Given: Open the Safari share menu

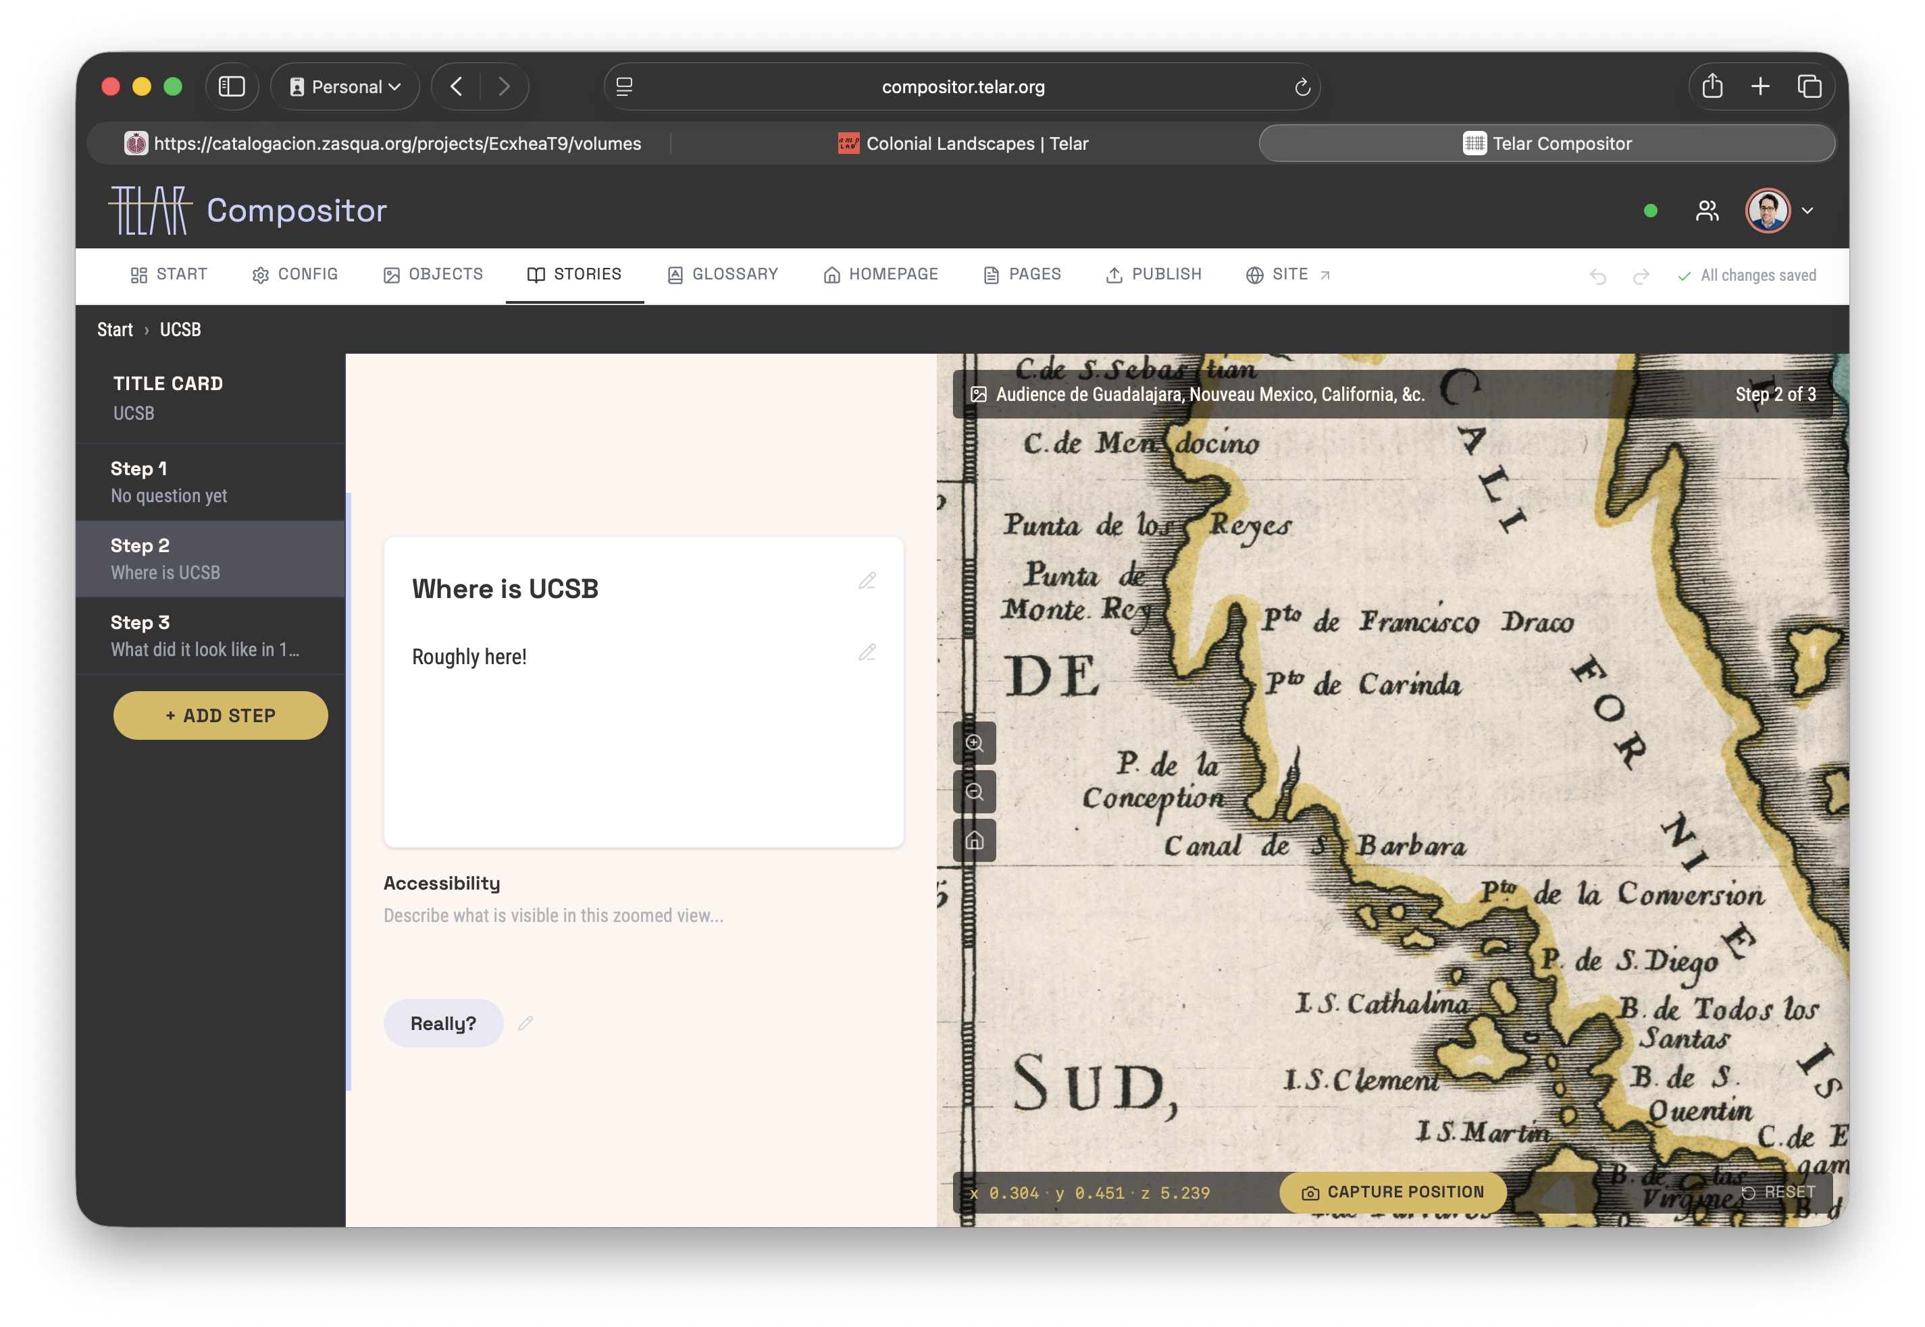Looking at the screenshot, I should pos(1712,86).
